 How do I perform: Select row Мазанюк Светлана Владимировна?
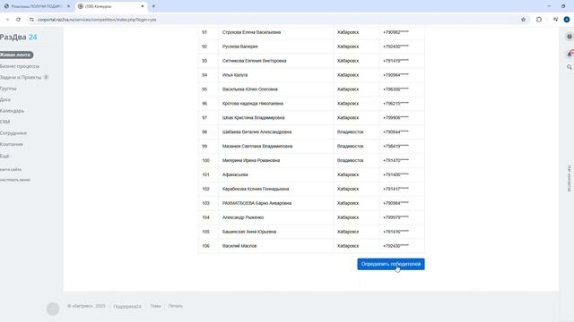(x=311, y=147)
